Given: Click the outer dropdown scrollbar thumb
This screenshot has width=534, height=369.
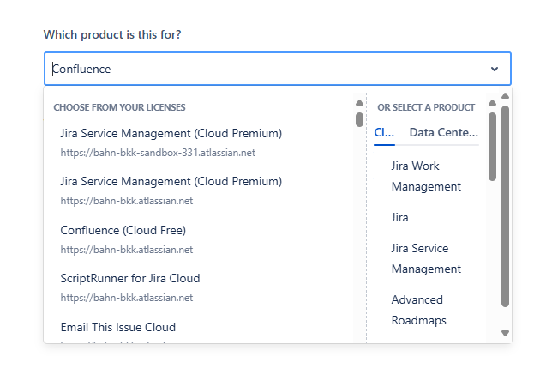Looking at the screenshot, I should click(x=505, y=206).
